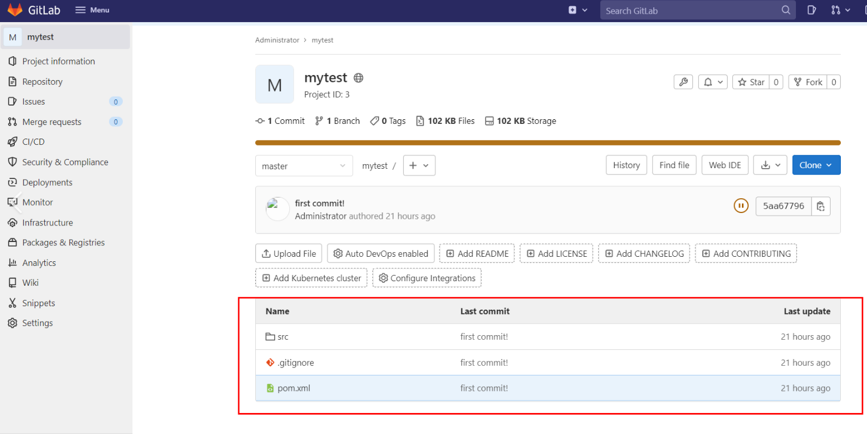Open Security & Compliance in sidebar
The image size is (867, 434).
(x=66, y=162)
